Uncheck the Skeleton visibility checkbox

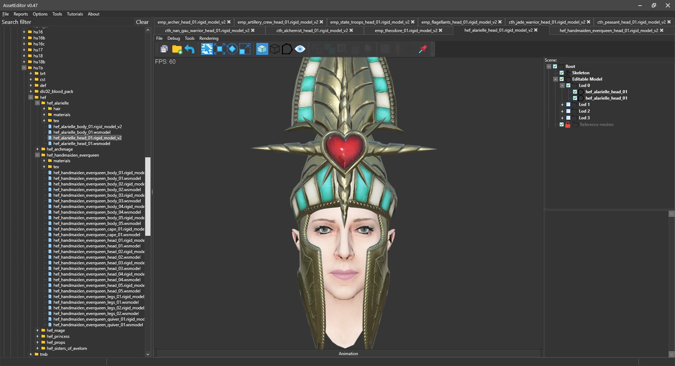coord(561,73)
